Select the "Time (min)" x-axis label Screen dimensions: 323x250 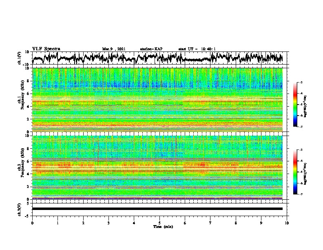pyautogui.click(x=163, y=227)
